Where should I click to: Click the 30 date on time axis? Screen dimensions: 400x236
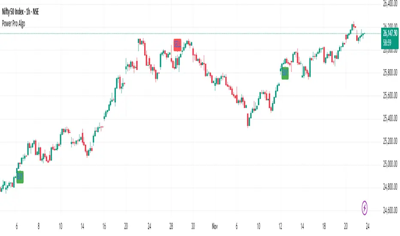tap(193, 224)
